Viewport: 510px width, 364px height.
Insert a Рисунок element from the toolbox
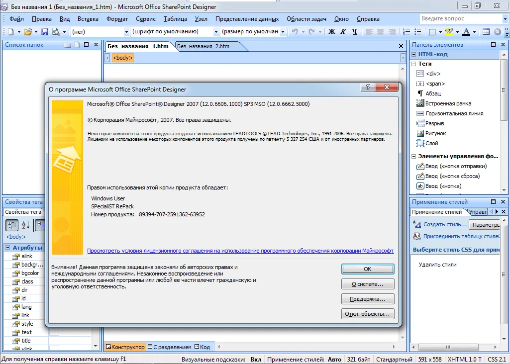435,133
